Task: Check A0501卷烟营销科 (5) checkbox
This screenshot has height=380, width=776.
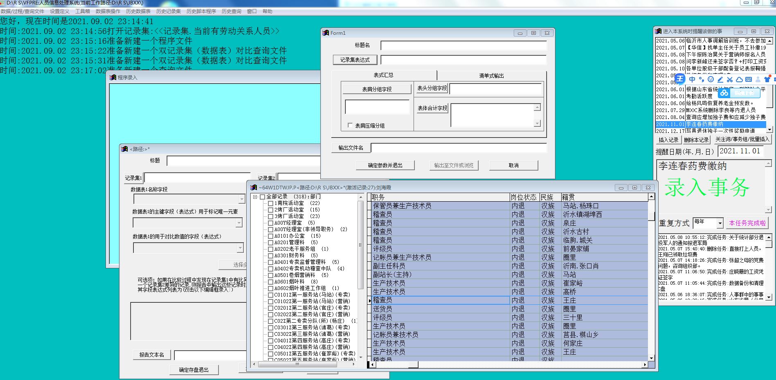Action: 270,275
